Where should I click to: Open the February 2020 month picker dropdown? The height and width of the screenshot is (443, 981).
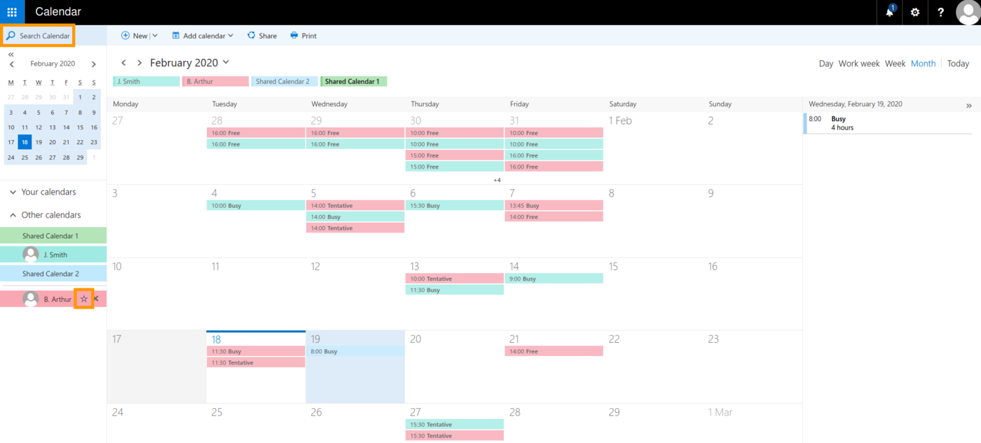[x=226, y=62]
